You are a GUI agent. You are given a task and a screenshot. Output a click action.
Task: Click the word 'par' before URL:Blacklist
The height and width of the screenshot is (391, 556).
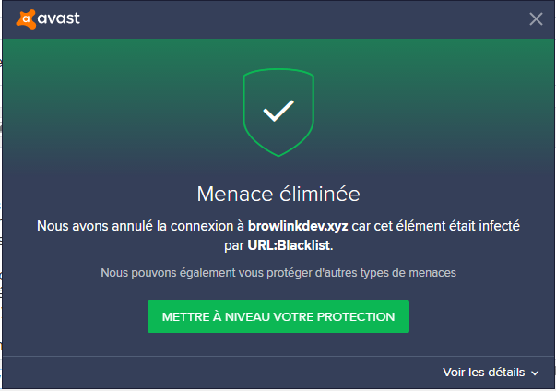pos(233,246)
